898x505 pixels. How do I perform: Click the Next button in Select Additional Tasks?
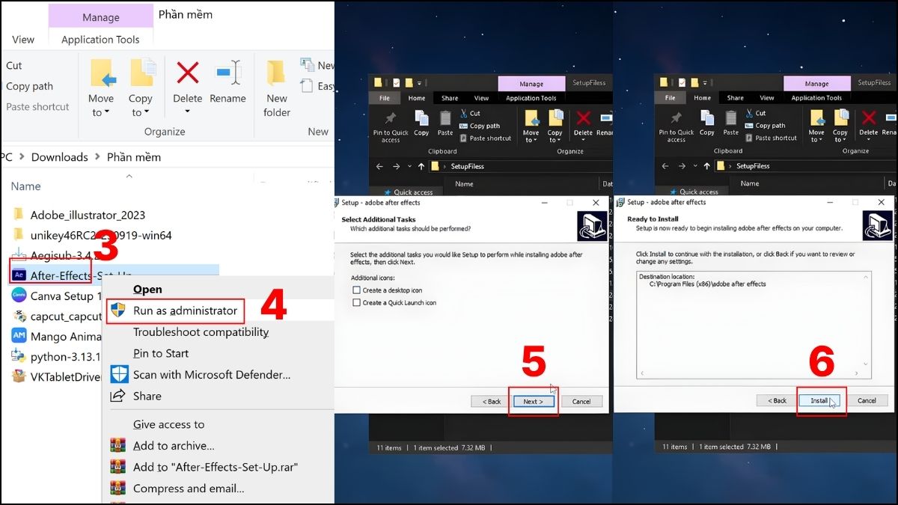point(533,401)
